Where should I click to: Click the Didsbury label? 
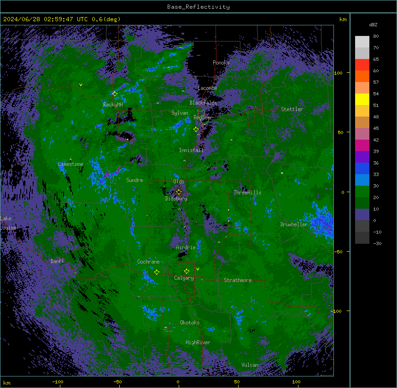(176, 199)
